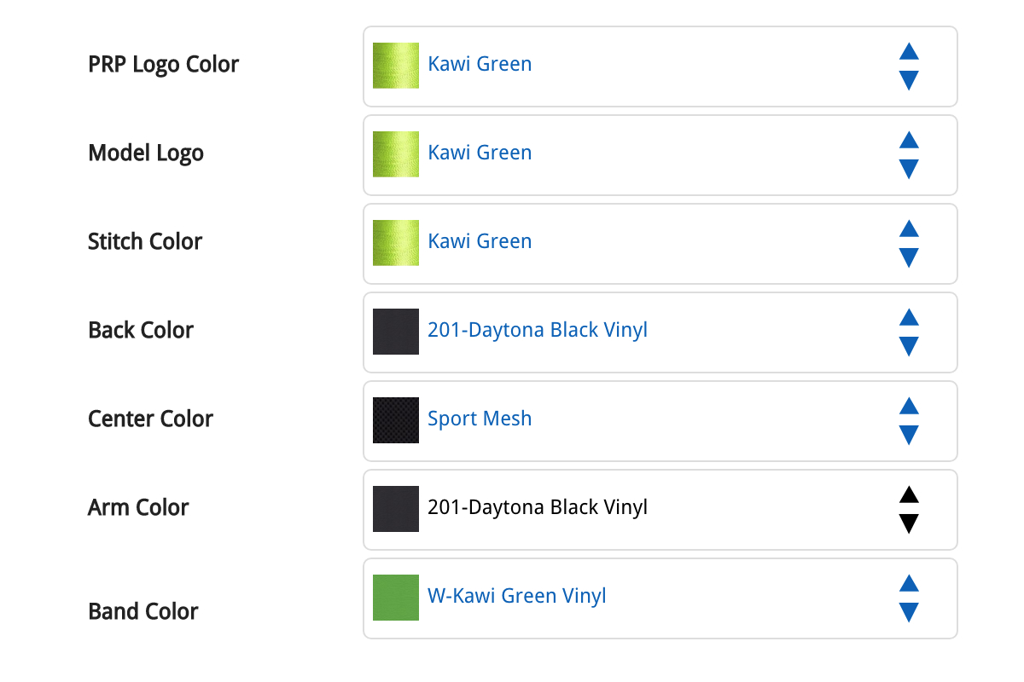This screenshot has height=682, width=1024.
Task: Click the Band Color field label
Action: 143,611
